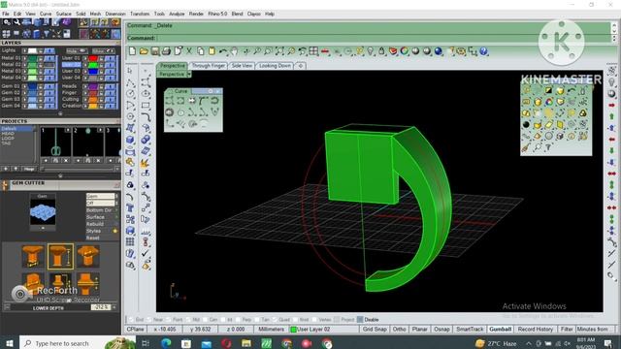The image size is (621, 349).
Task: Toggle the Perp osnap checkbox
Action: point(239,319)
